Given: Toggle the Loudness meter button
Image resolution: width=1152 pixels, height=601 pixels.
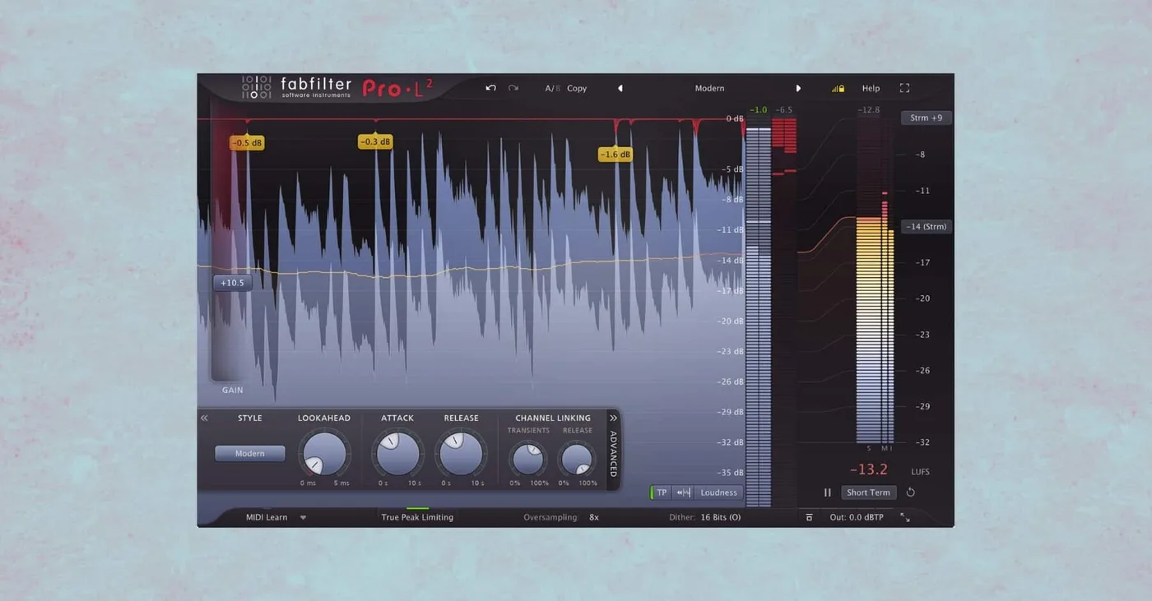Looking at the screenshot, I should point(718,492).
